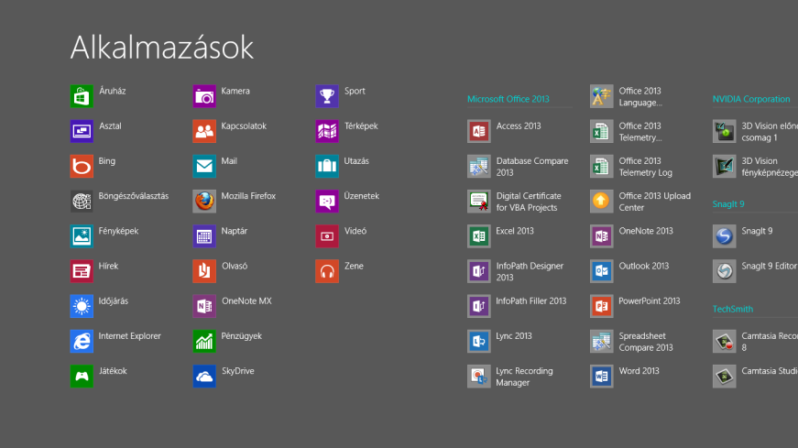Open Lync Recording Manager icon
The width and height of the screenshot is (798, 448).
pyautogui.click(x=479, y=377)
